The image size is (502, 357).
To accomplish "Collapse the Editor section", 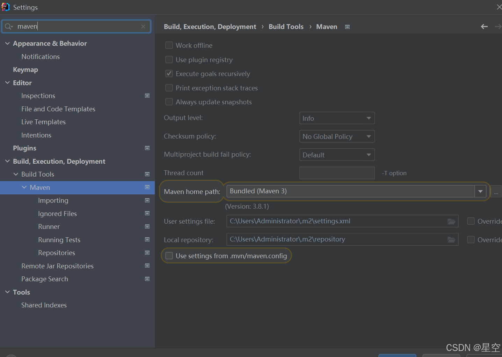I will 7,83.
